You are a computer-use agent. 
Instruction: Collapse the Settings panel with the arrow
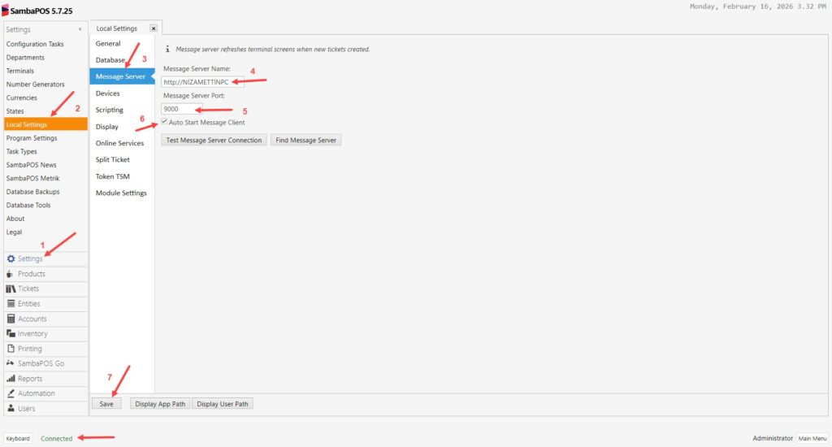click(x=80, y=29)
